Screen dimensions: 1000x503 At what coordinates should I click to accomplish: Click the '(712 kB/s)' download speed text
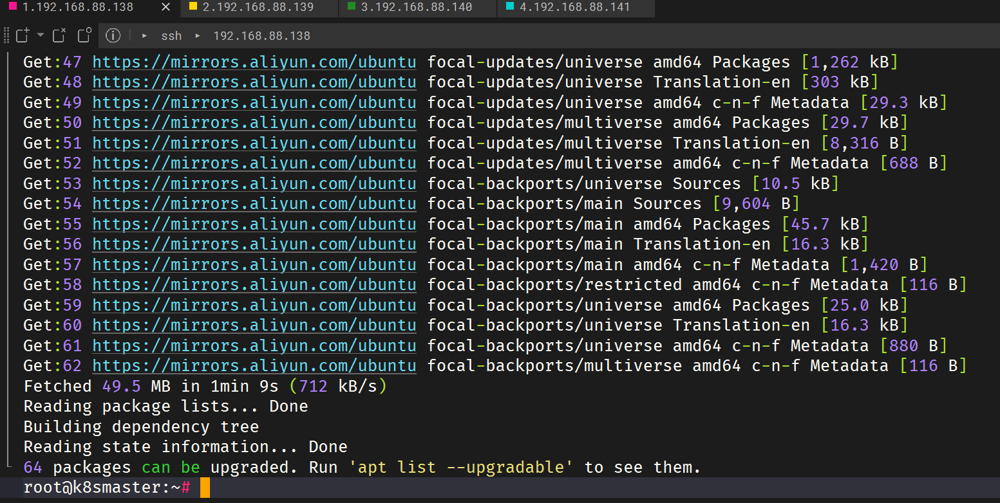click(x=337, y=387)
